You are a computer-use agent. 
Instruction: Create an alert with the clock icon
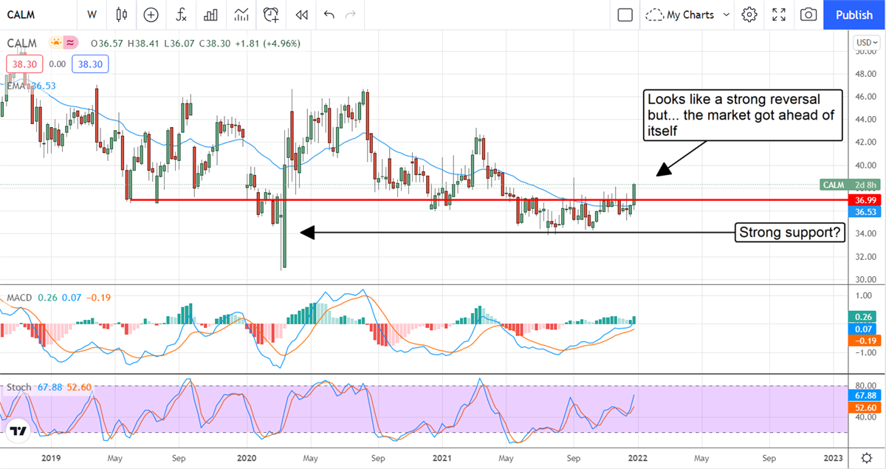coord(271,14)
